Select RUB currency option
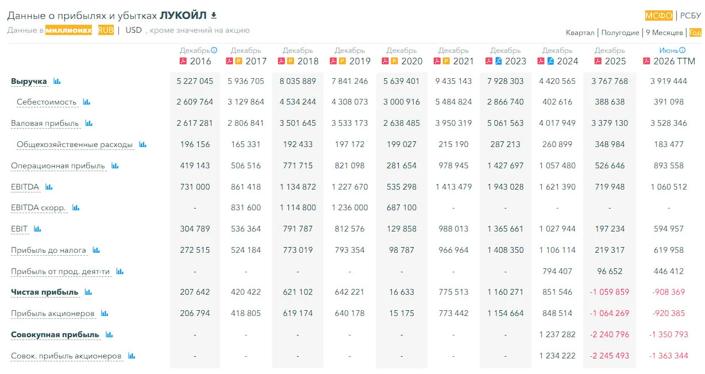The width and height of the screenshot is (705, 374). tap(106, 30)
